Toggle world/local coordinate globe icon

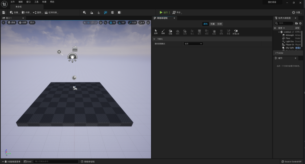coord(101,23)
